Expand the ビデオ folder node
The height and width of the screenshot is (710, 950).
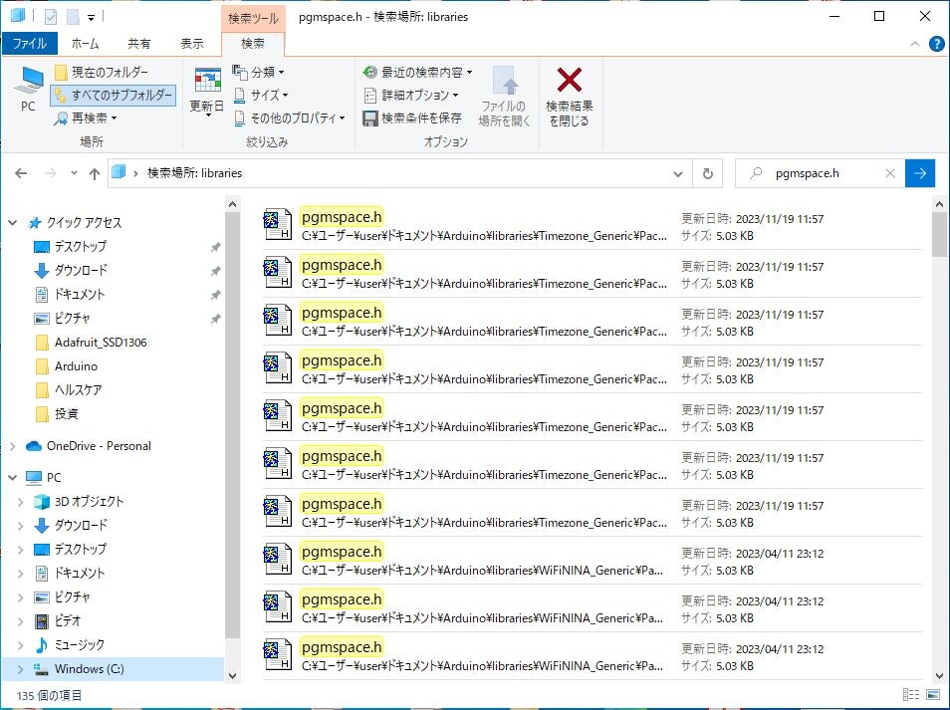pyautogui.click(x=21, y=621)
